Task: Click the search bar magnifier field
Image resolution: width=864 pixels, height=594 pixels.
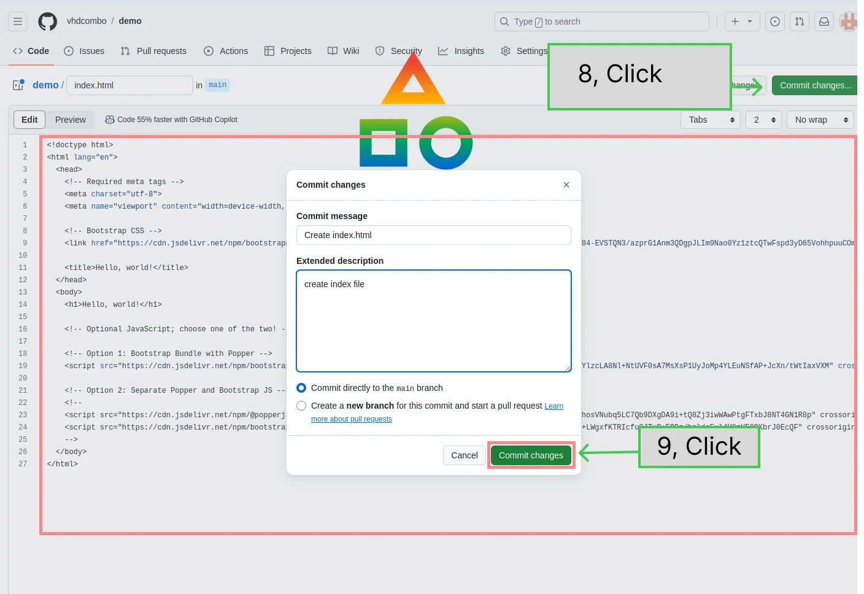Action: pos(601,21)
